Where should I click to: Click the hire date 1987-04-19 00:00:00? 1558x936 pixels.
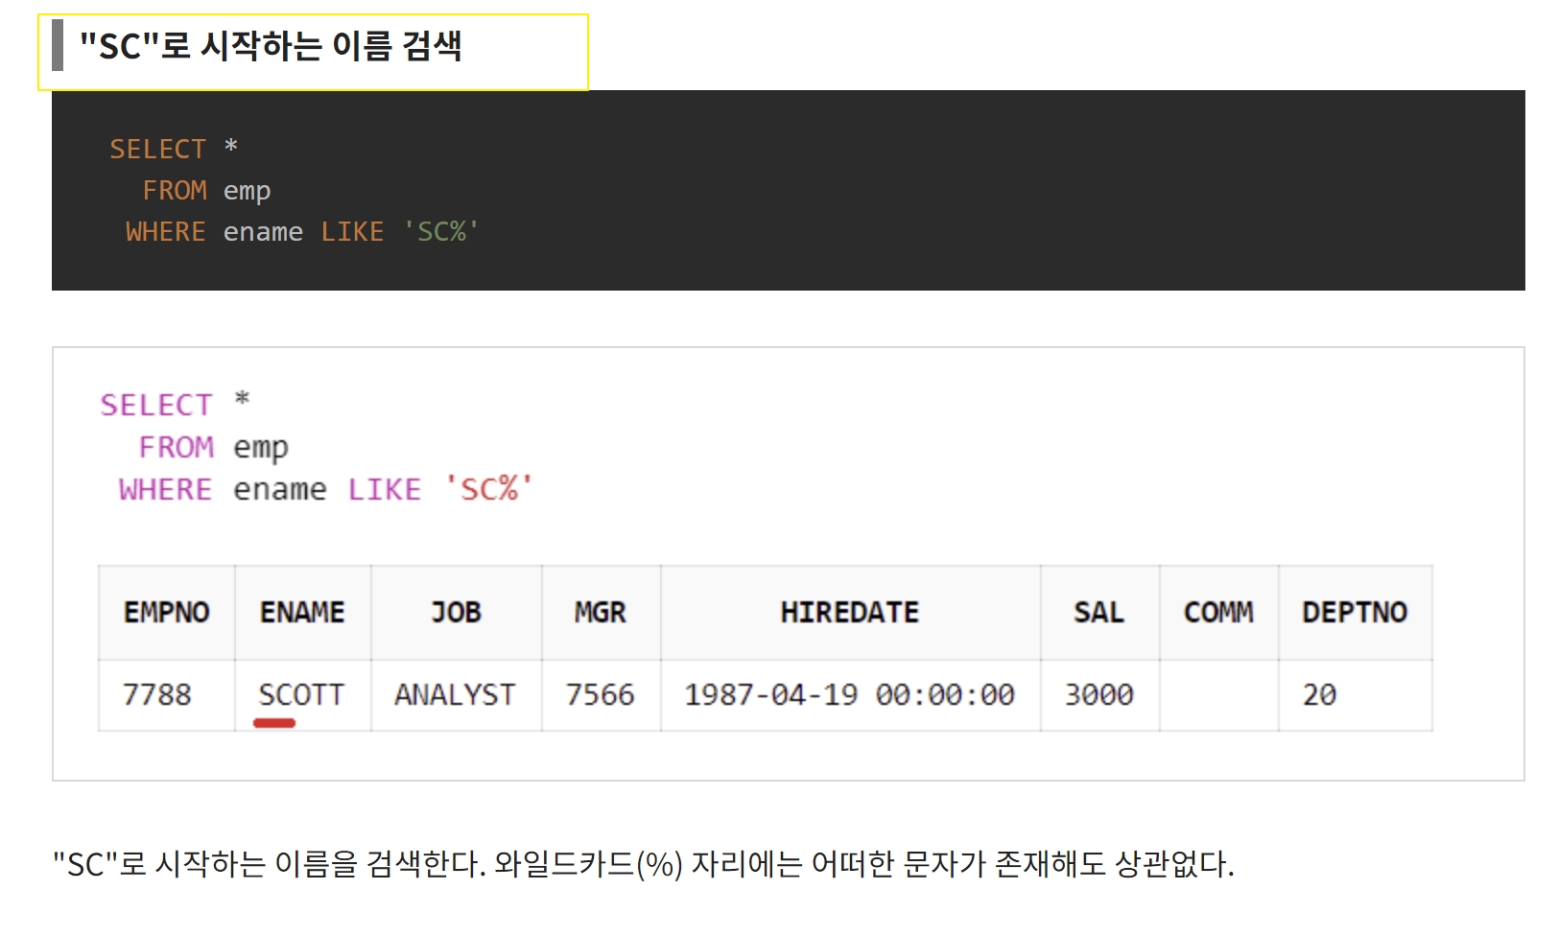coord(850,695)
